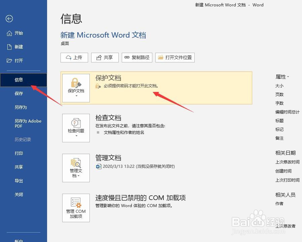This screenshot has width=302, height=242.
Task: Click the 创建时间 label
Action: [x=283, y=171]
